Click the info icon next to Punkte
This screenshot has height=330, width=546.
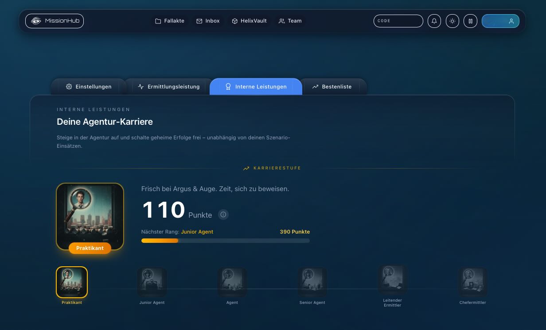[x=223, y=215]
